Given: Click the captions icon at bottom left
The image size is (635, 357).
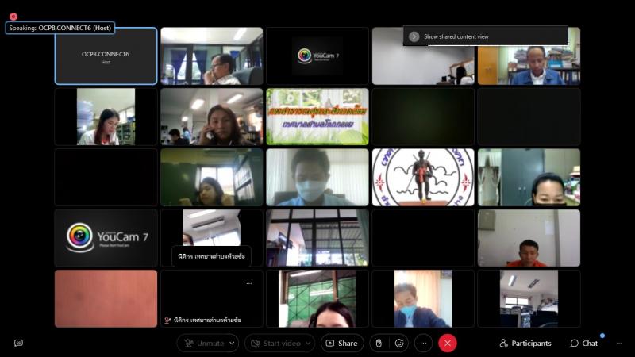Looking at the screenshot, I should (x=18, y=343).
